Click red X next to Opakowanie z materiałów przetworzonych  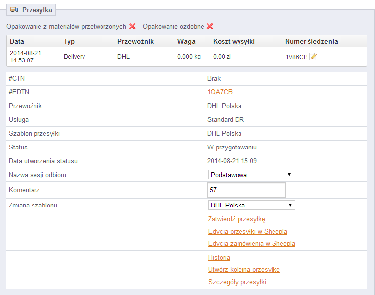(x=132, y=26)
